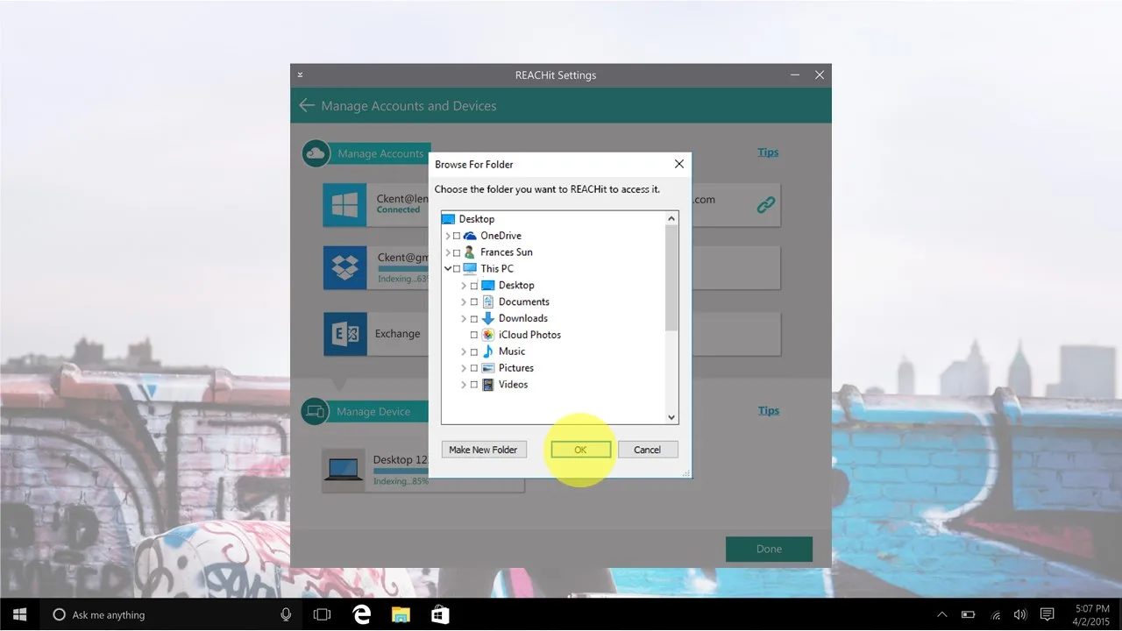1122x631 pixels.
Task: Check the OneDrive checkbox
Action: (457, 236)
